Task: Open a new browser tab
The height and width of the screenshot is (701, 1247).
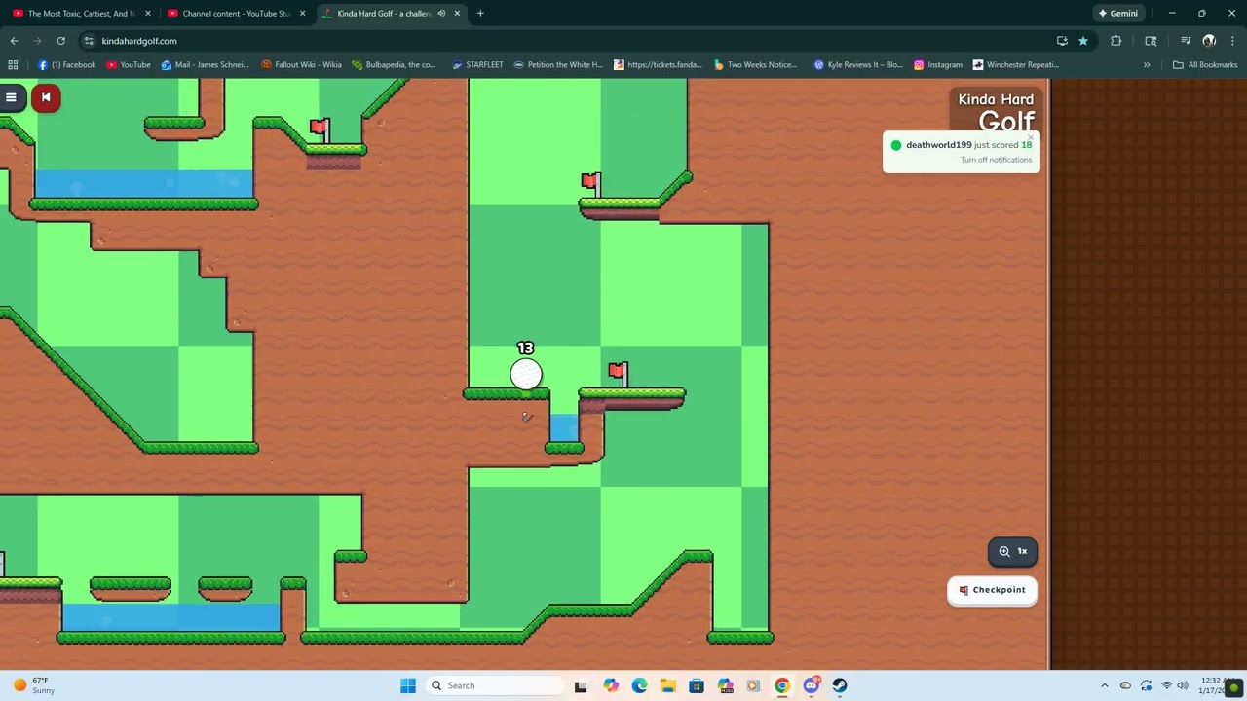Action: point(480,14)
